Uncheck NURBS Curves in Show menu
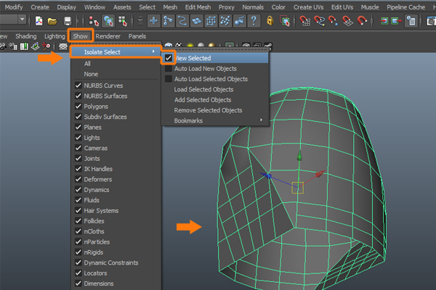 click(x=78, y=85)
